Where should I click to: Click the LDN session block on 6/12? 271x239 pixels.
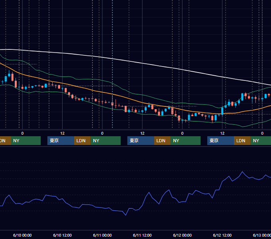click(242, 141)
